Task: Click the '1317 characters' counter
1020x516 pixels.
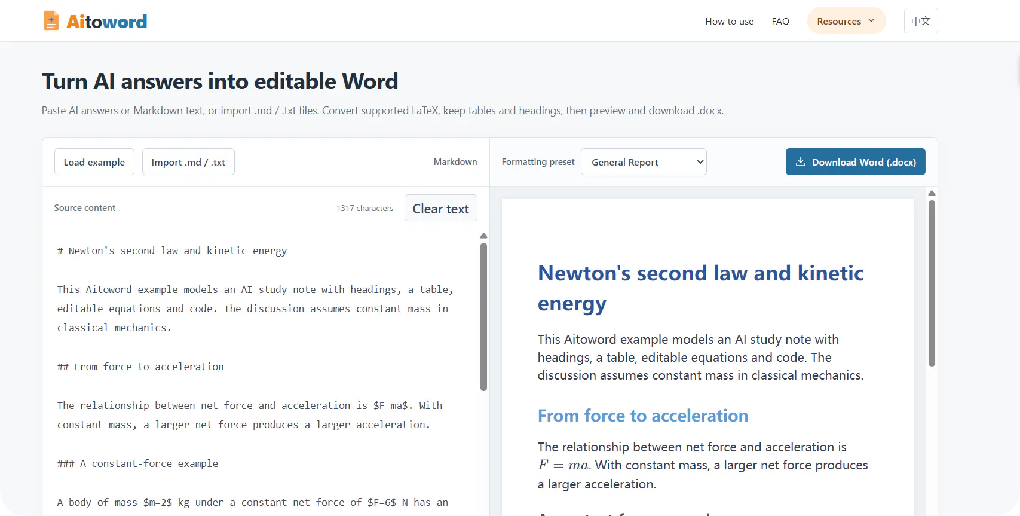Action: 365,208
